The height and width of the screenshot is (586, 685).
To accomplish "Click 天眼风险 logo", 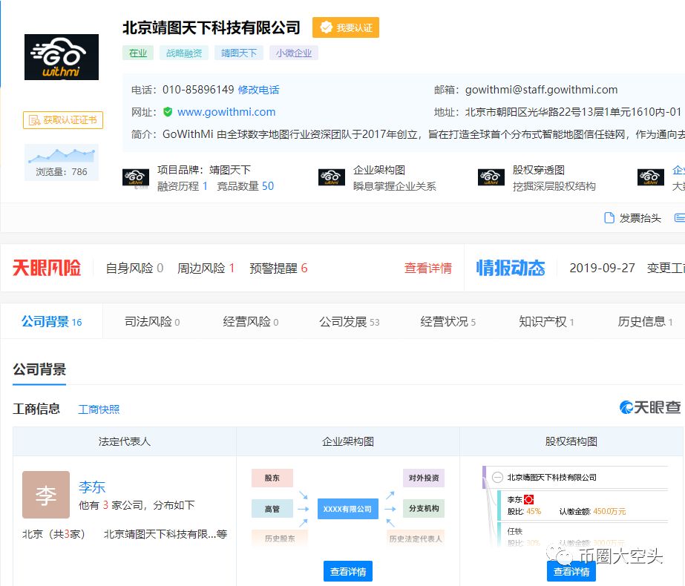I will (47, 268).
